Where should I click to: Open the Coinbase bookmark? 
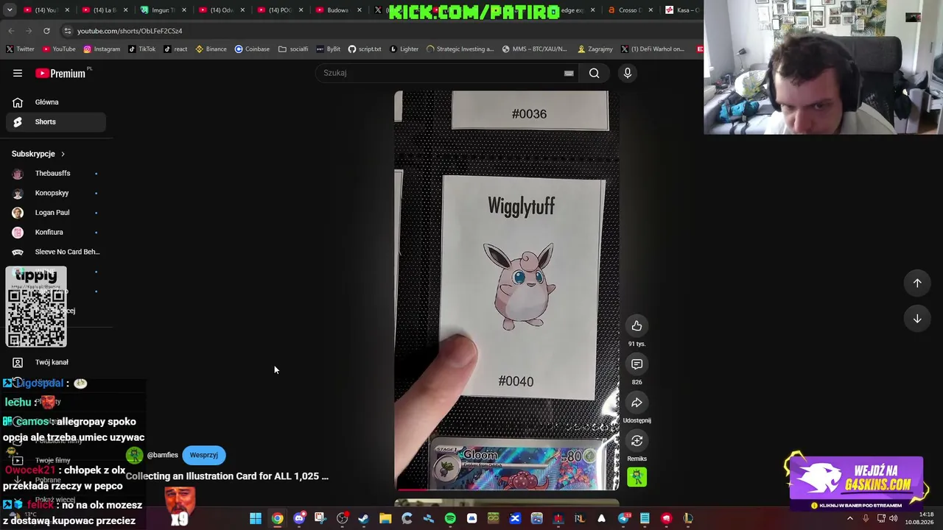252,49
